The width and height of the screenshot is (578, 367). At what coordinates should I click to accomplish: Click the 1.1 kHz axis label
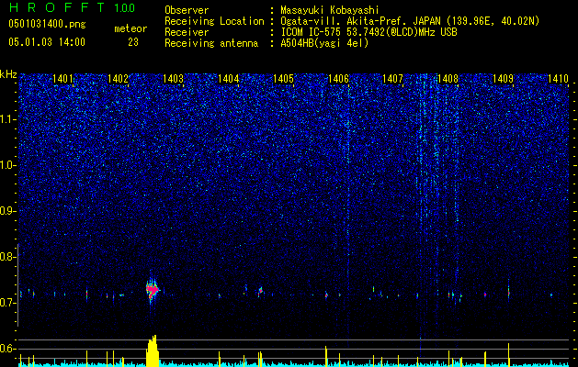tap(8, 119)
